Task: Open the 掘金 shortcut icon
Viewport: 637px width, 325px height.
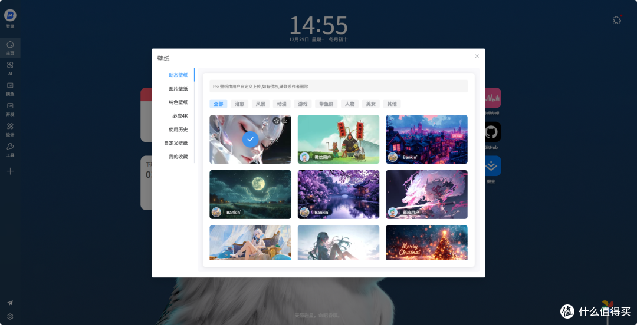Action: (492, 166)
